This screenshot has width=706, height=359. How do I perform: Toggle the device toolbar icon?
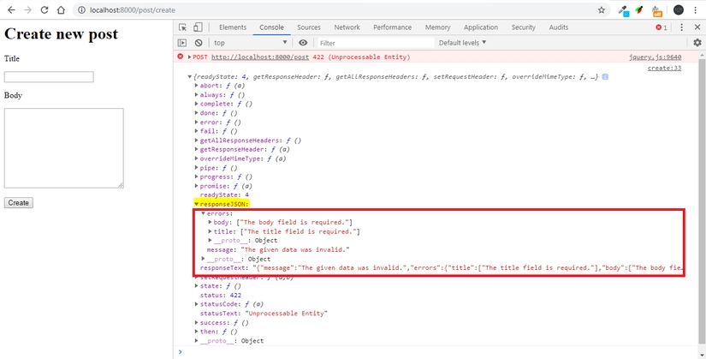(197, 27)
